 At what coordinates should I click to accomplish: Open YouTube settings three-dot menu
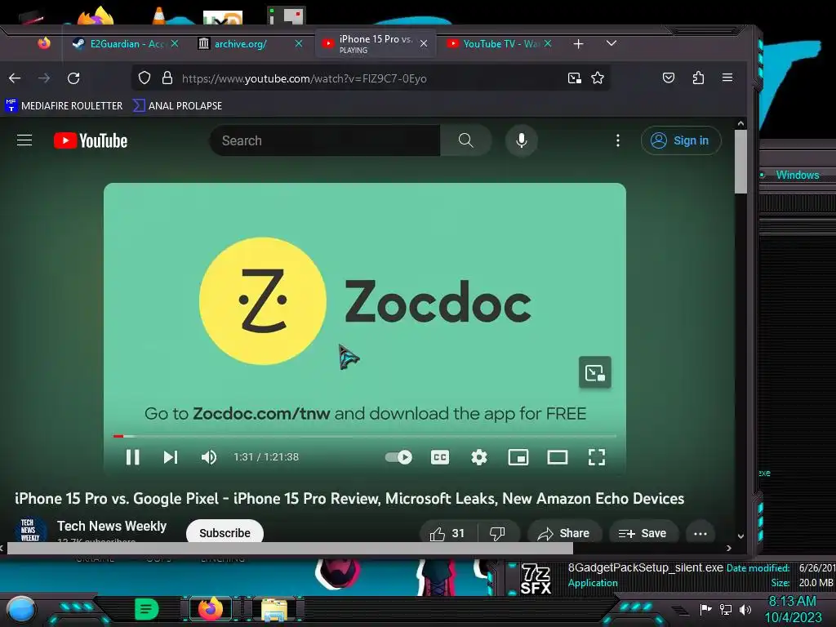618,140
